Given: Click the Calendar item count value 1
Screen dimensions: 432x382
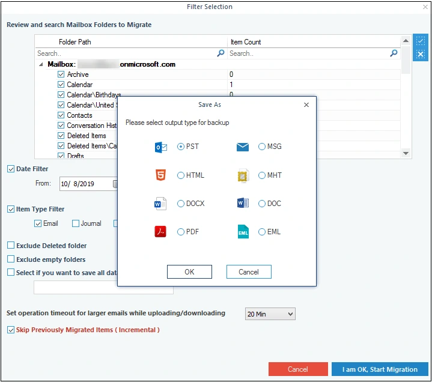Looking at the screenshot, I should 231,85.
